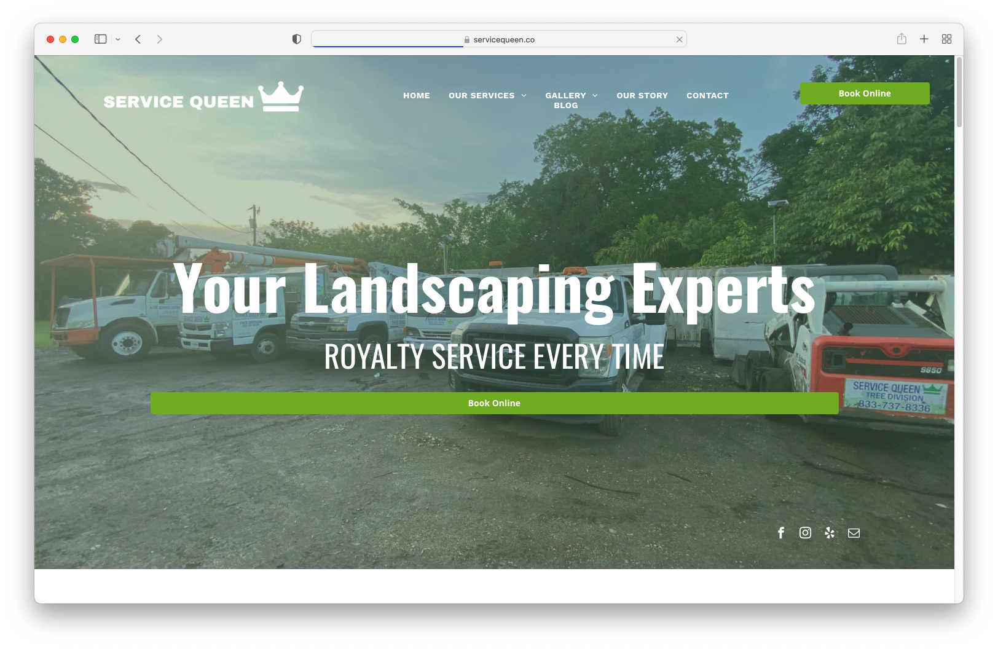Click the Service Queen logo text
998x649 pixels.
pyautogui.click(x=179, y=102)
